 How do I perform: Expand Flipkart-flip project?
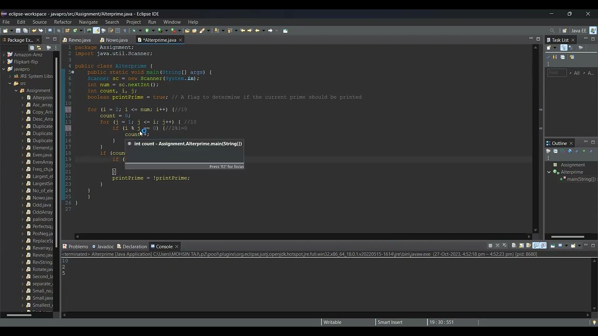pos(4,62)
